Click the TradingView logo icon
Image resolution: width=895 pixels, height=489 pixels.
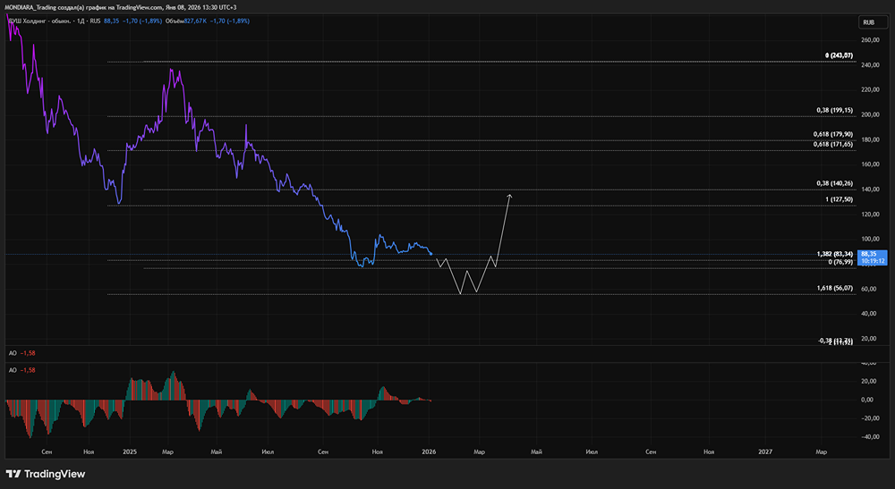(x=15, y=474)
